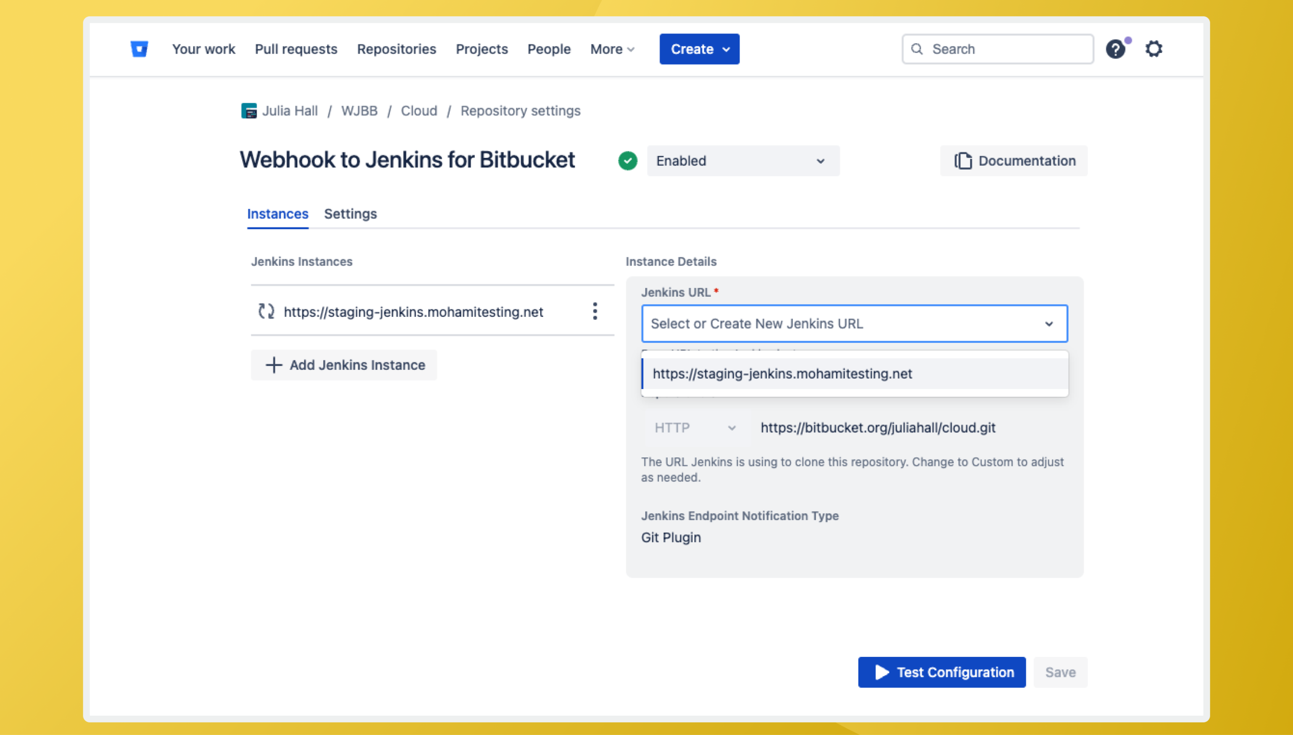Open the Enabled status dropdown
This screenshot has height=735, width=1293.
point(743,161)
